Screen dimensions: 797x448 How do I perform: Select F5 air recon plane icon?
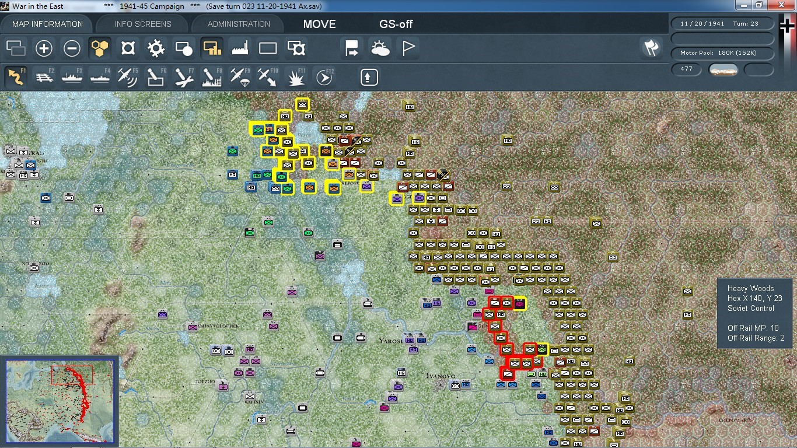point(128,77)
